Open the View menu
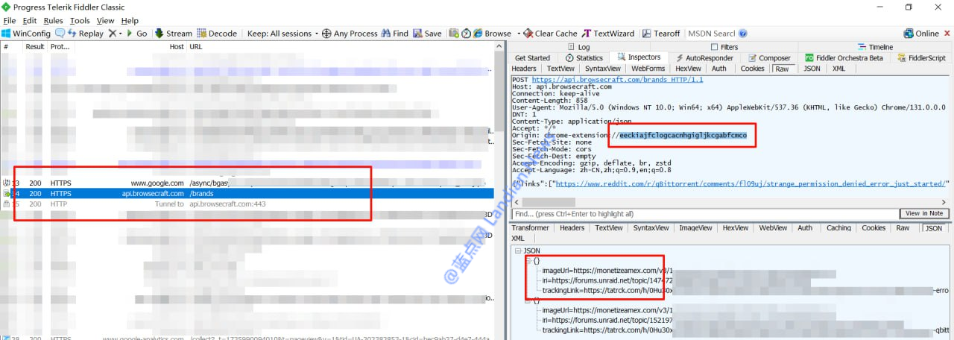This screenshot has height=340, width=954. pos(106,21)
